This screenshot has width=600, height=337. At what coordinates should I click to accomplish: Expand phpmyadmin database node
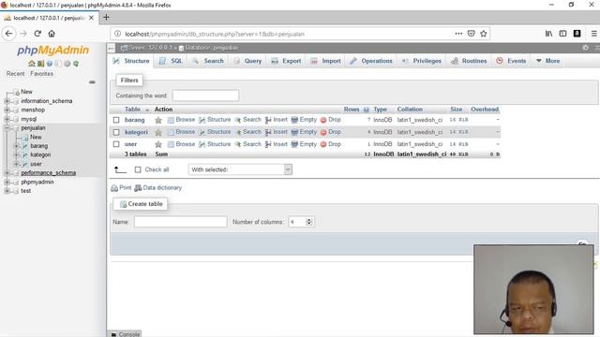coord(7,182)
